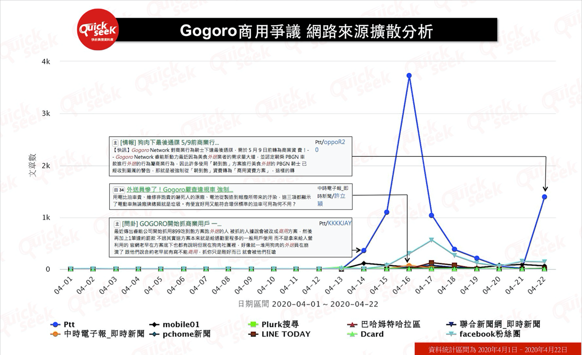Click the Ptt data point on 04-15

[387, 212]
